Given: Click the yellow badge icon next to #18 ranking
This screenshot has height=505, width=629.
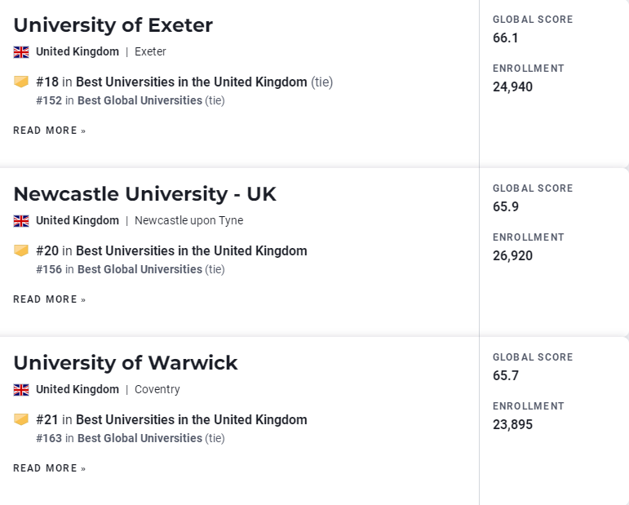Looking at the screenshot, I should (21, 82).
